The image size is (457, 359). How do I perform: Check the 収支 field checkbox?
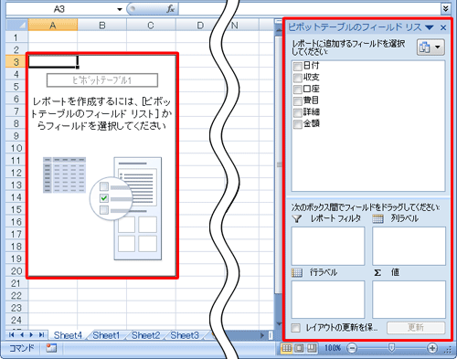tap(298, 78)
